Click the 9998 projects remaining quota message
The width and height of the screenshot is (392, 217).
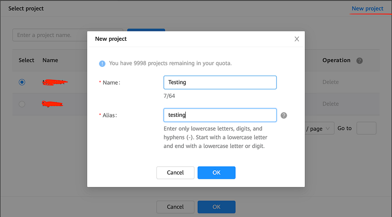(170, 63)
